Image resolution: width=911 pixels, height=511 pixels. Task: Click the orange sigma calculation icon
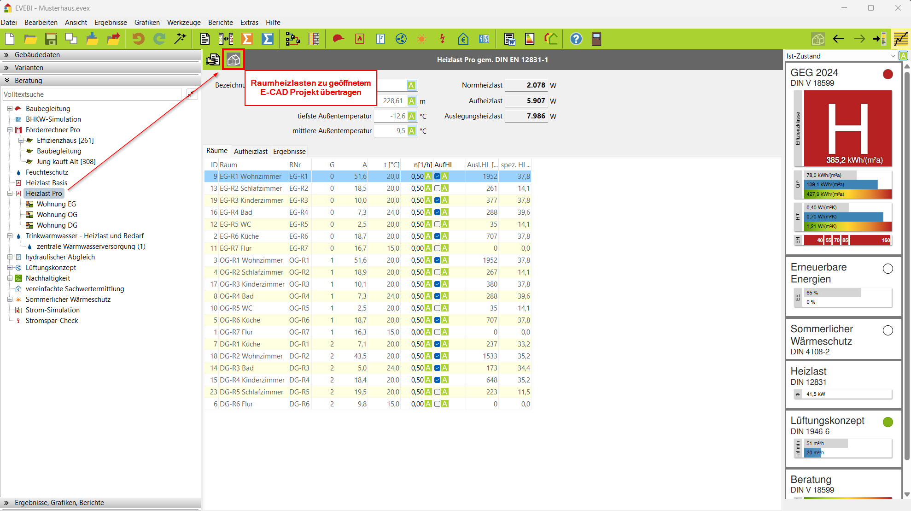pos(247,39)
